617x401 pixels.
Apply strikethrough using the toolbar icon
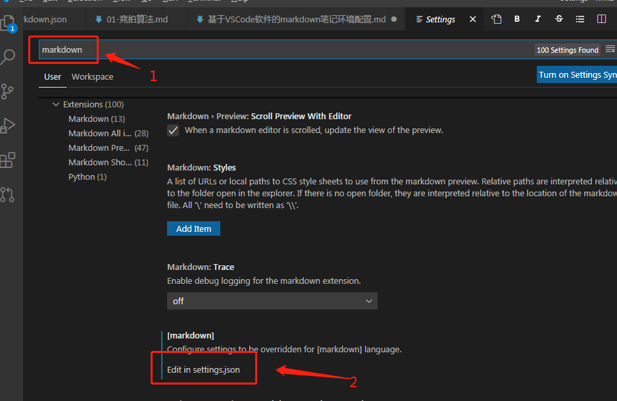point(558,18)
